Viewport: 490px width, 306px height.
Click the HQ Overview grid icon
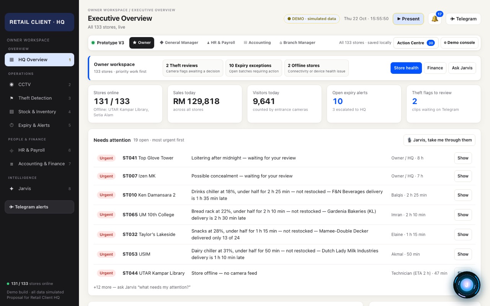[x=11, y=60]
